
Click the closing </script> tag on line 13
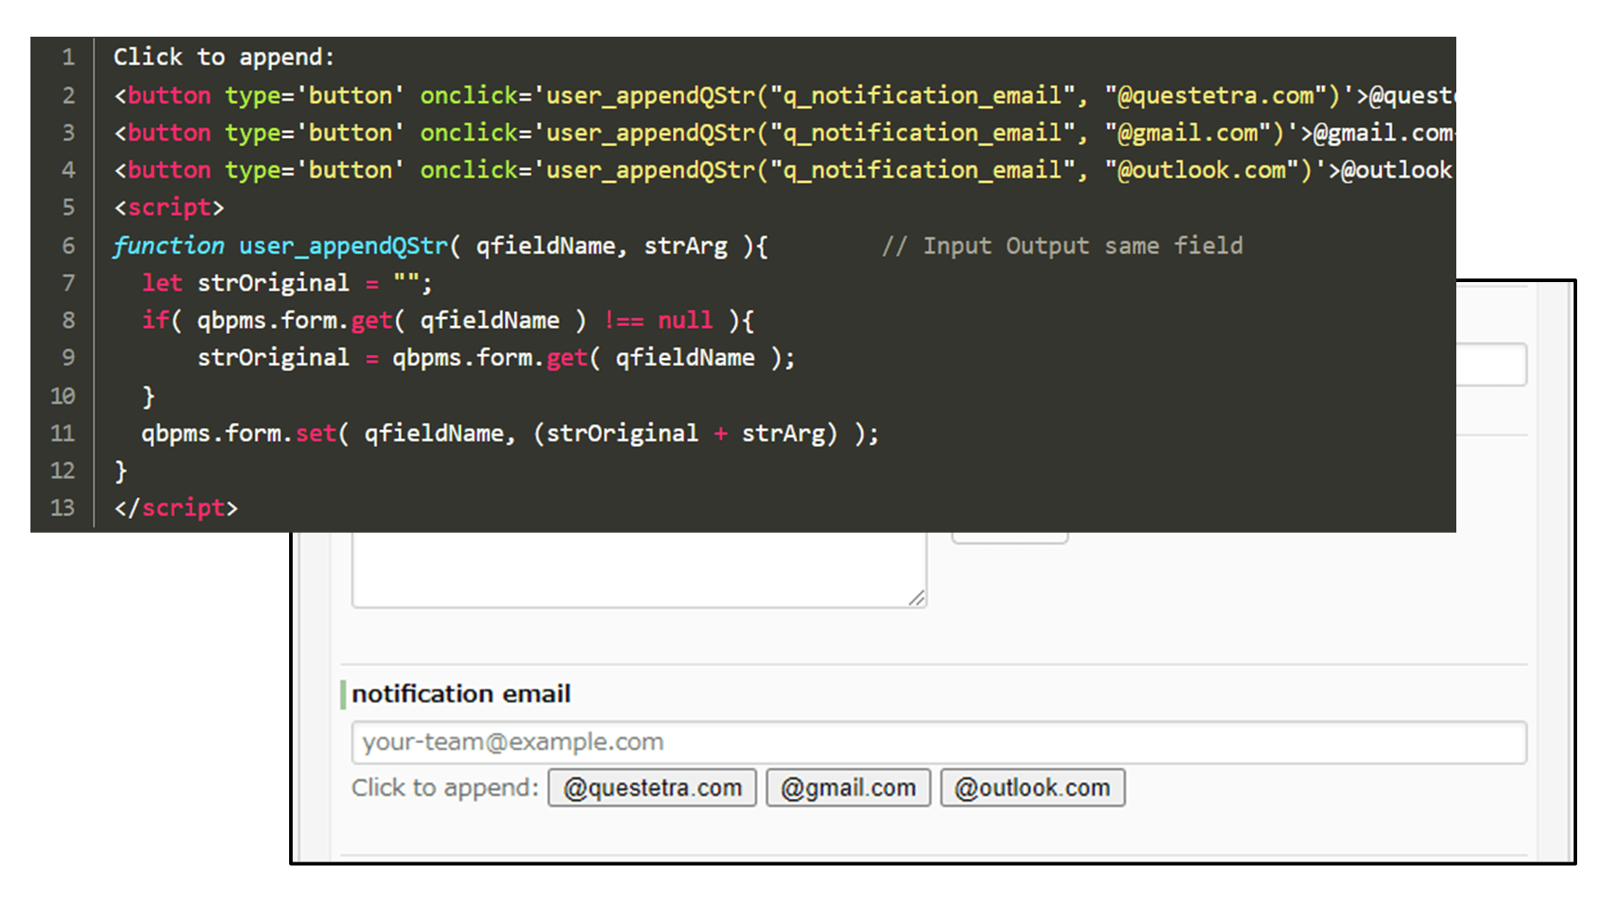click(175, 508)
